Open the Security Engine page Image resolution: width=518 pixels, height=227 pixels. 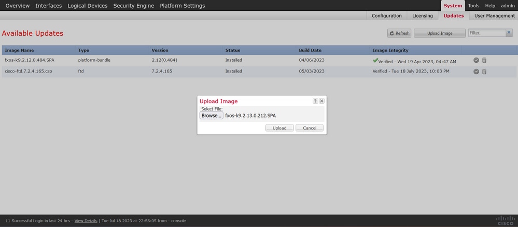(133, 6)
